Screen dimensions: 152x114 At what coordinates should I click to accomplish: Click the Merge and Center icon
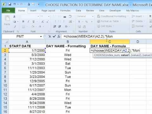pos(70,22)
